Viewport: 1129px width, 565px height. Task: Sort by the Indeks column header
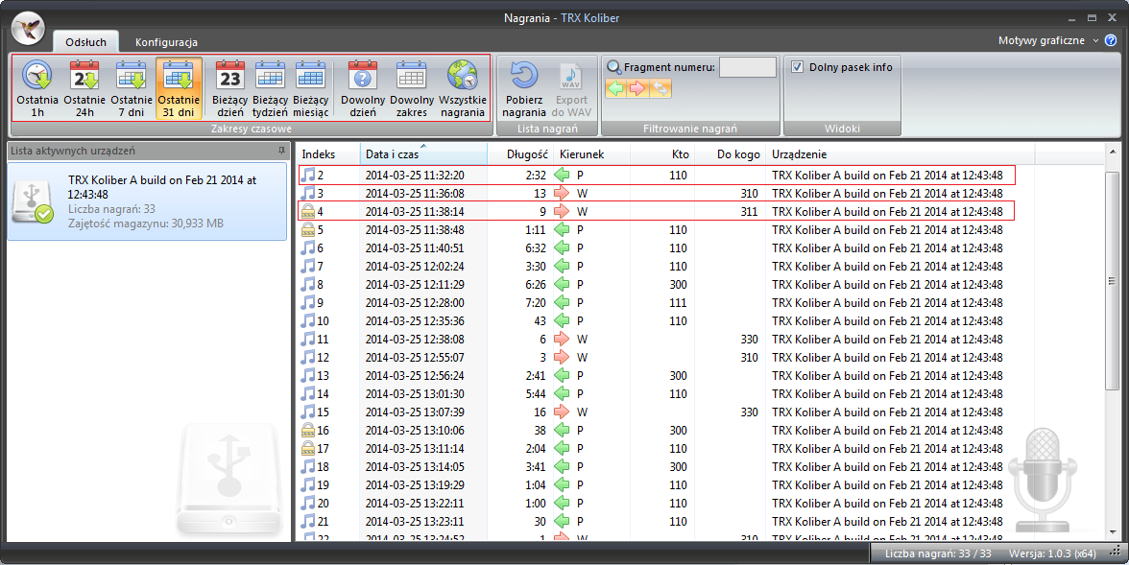327,154
